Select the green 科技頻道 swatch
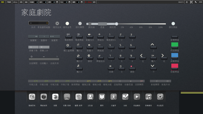 (x=175, y=46)
